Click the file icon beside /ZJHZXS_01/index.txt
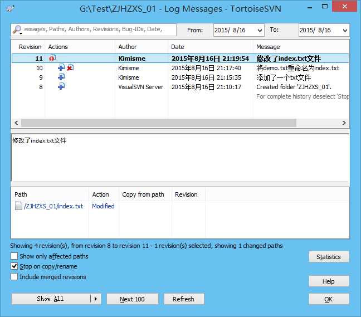 click(18, 206)
